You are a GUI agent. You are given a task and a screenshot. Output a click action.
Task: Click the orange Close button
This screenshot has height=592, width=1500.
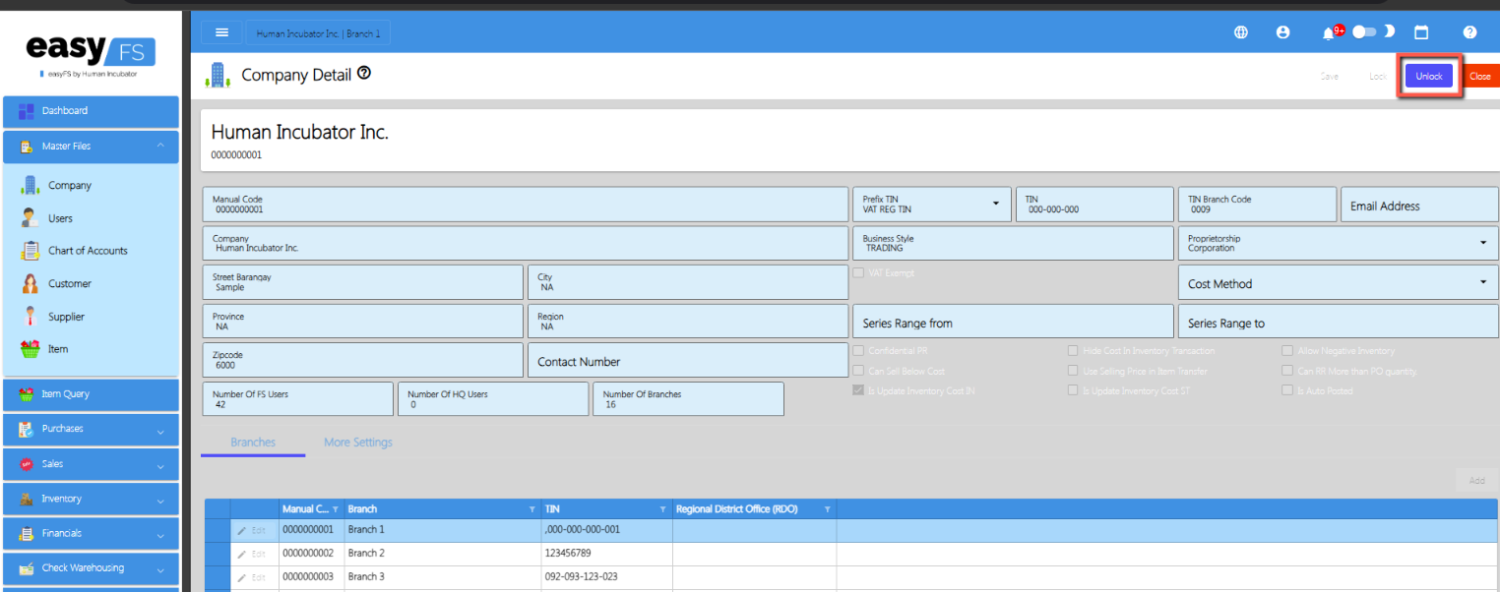1479,76
